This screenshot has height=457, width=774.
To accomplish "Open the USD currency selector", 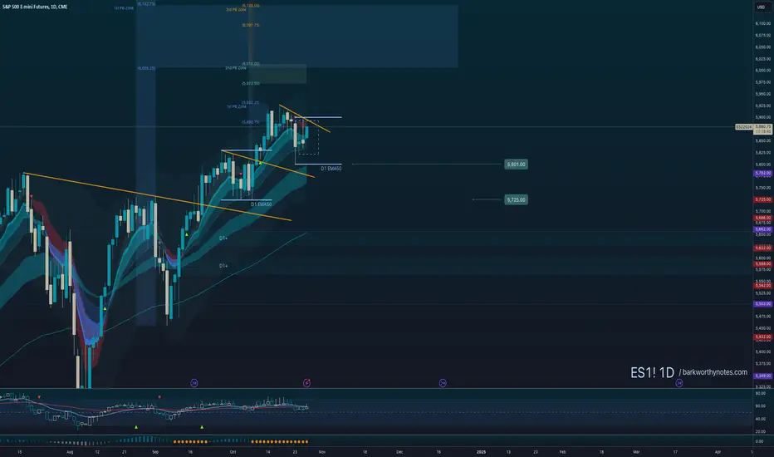I will 761,7.
